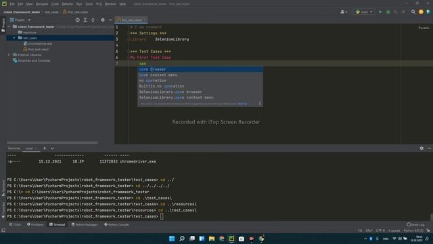433x244 pixels.
Task: Choose 'open context menu' suggestion
Action: (x=200, y=75)
